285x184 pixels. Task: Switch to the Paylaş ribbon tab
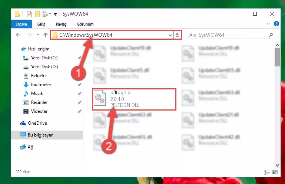(61, 24)
